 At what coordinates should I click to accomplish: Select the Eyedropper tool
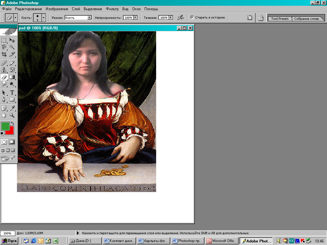(x=12, y=108)
